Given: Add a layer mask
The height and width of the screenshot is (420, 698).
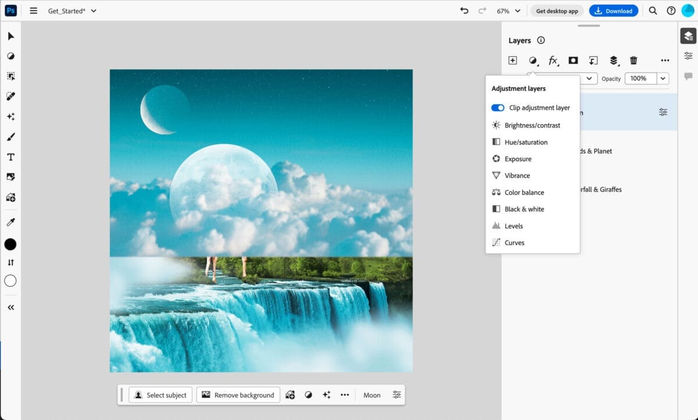Looking at the screenshot, I should pyautogui.click(x=573, y=60).
